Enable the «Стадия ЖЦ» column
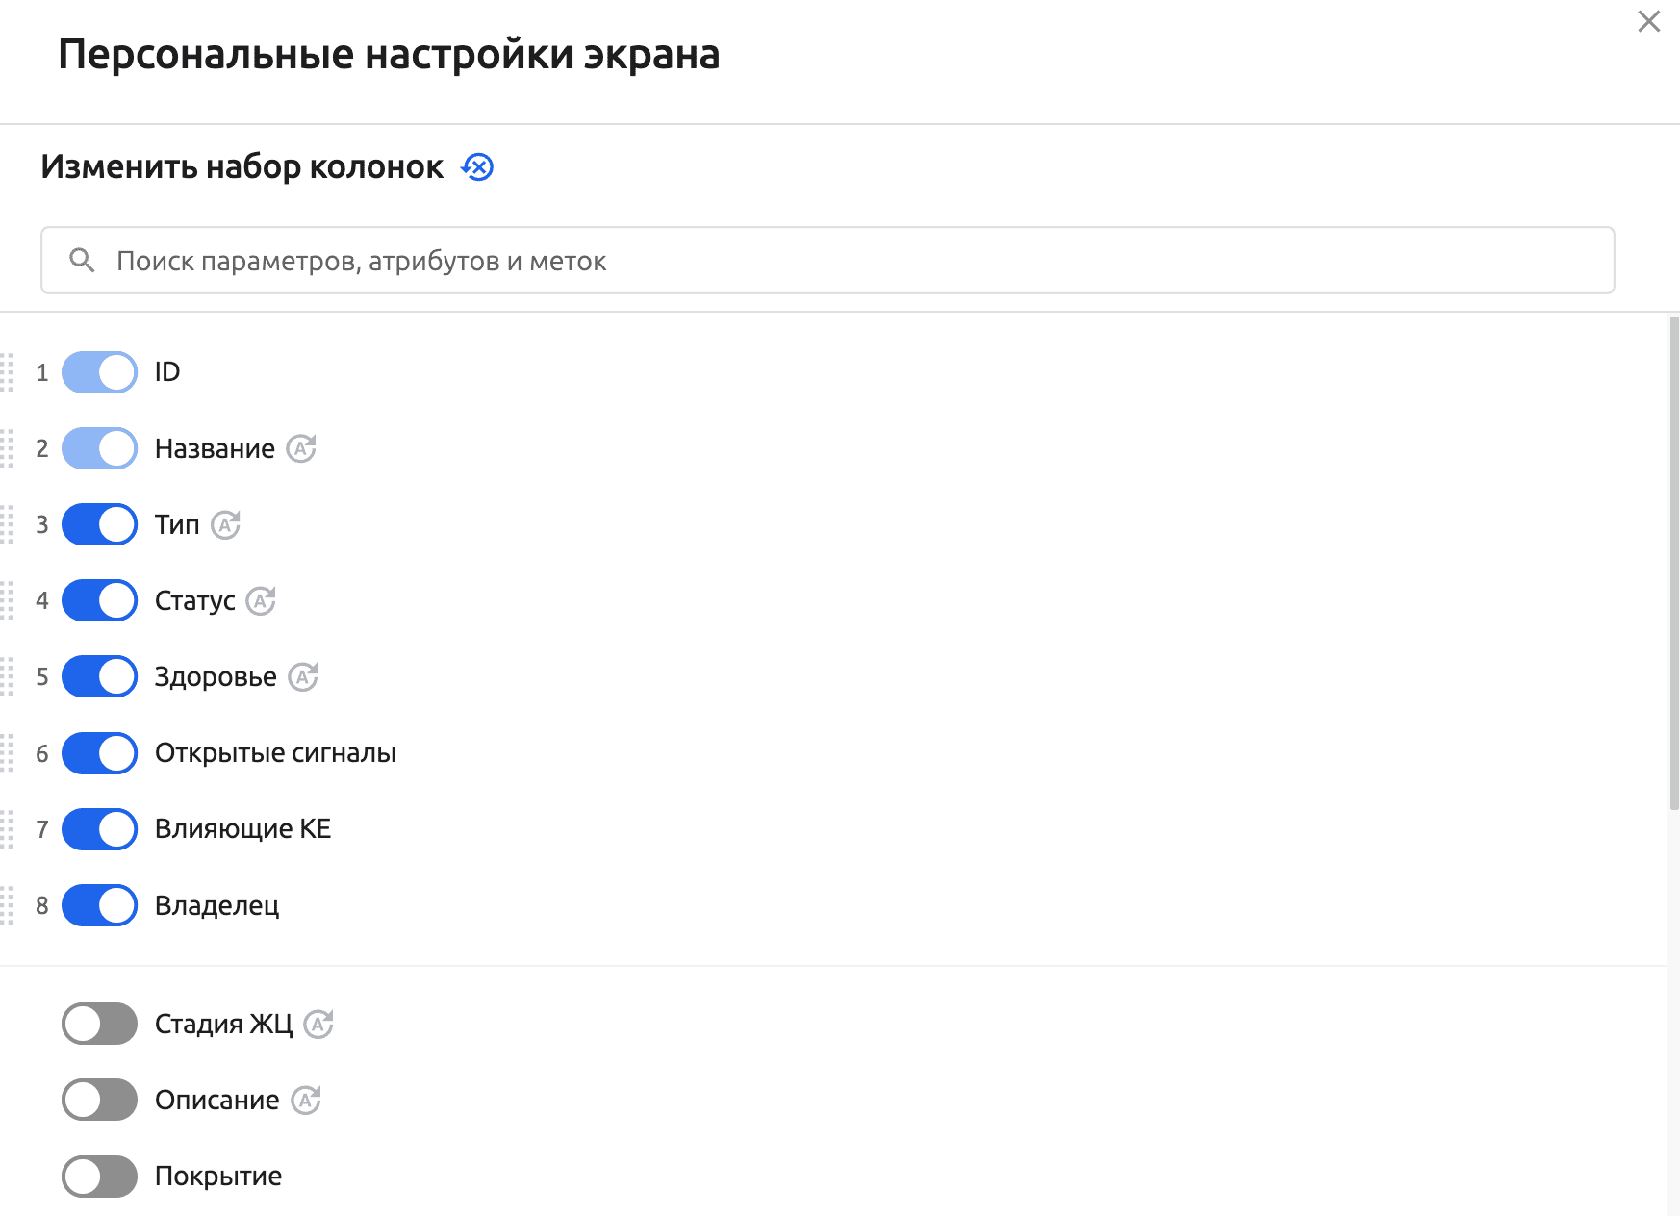This screenshot has height=1216, width=1680. [99, 1025]
